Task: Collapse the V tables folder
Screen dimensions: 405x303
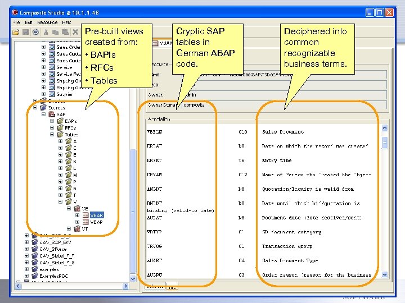Action: (60, 202)
